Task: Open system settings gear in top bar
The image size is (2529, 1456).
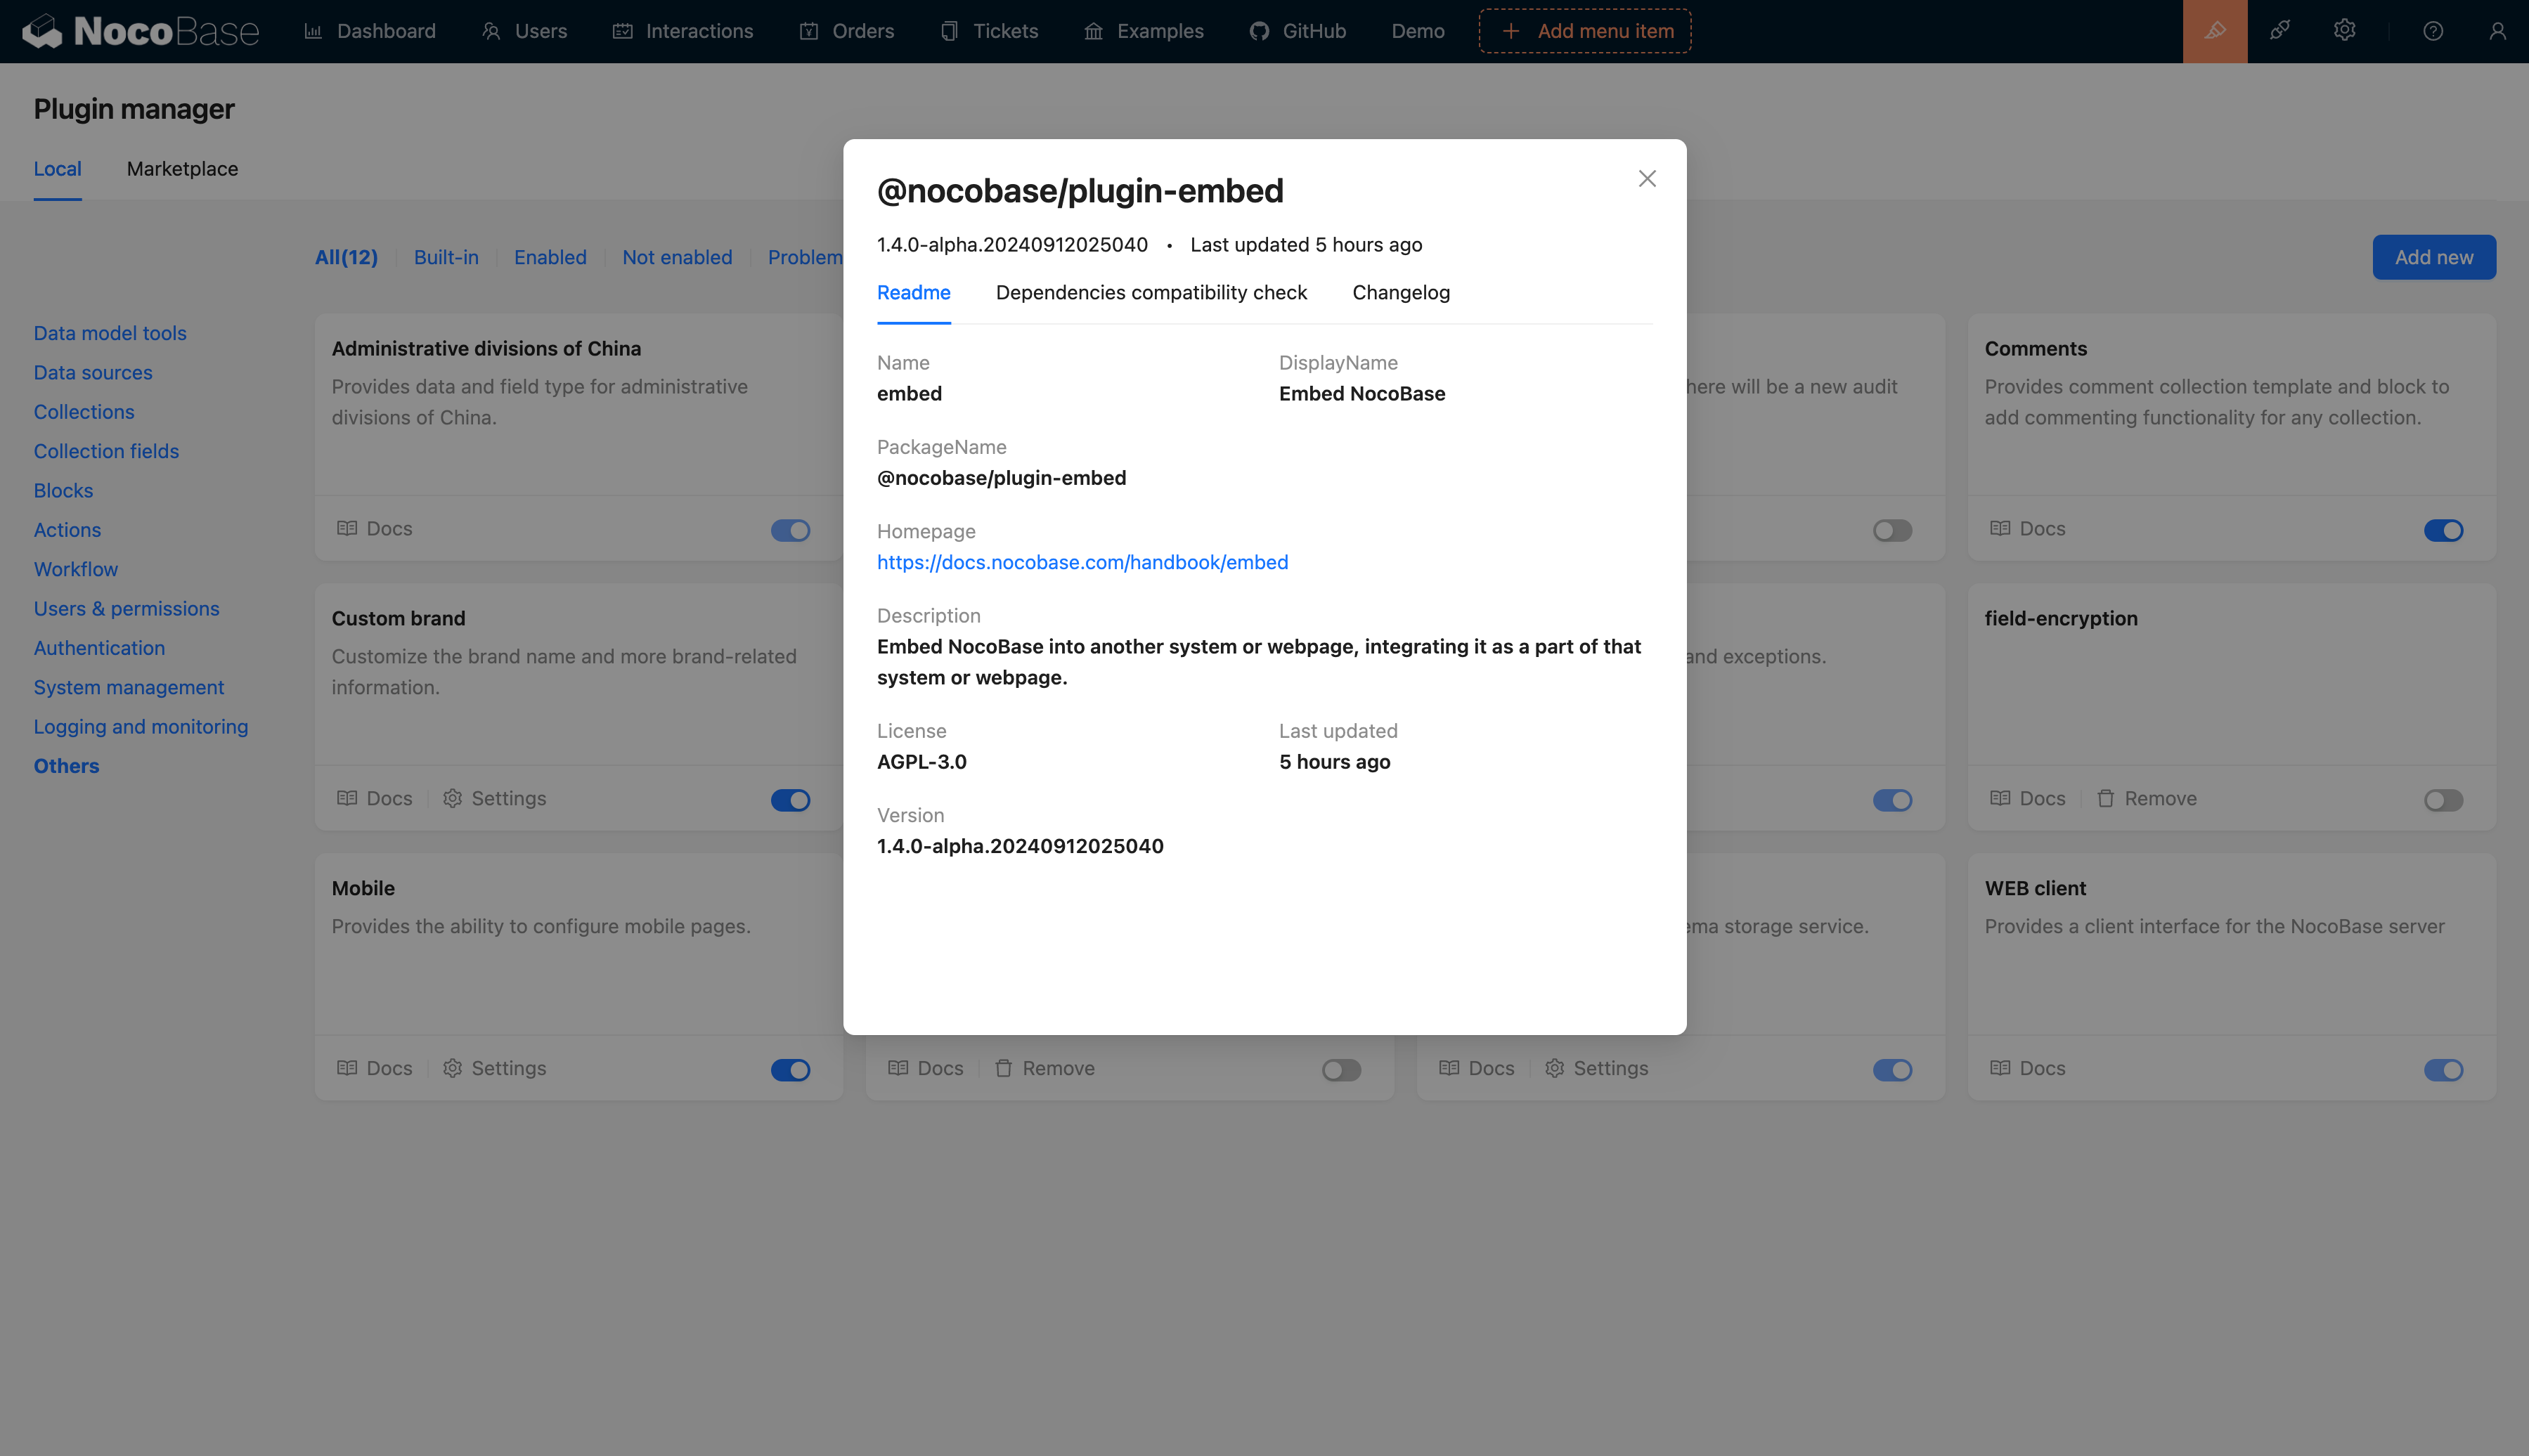Action: (2345, 31)
